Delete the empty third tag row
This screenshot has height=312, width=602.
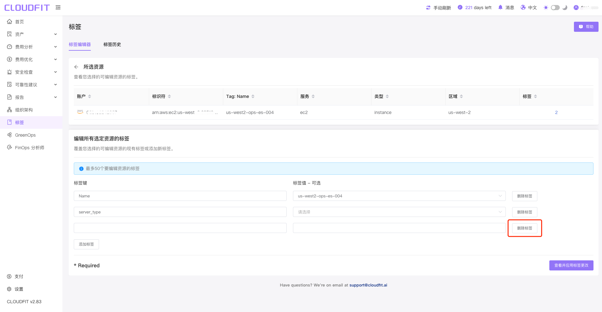click(525, 228)
